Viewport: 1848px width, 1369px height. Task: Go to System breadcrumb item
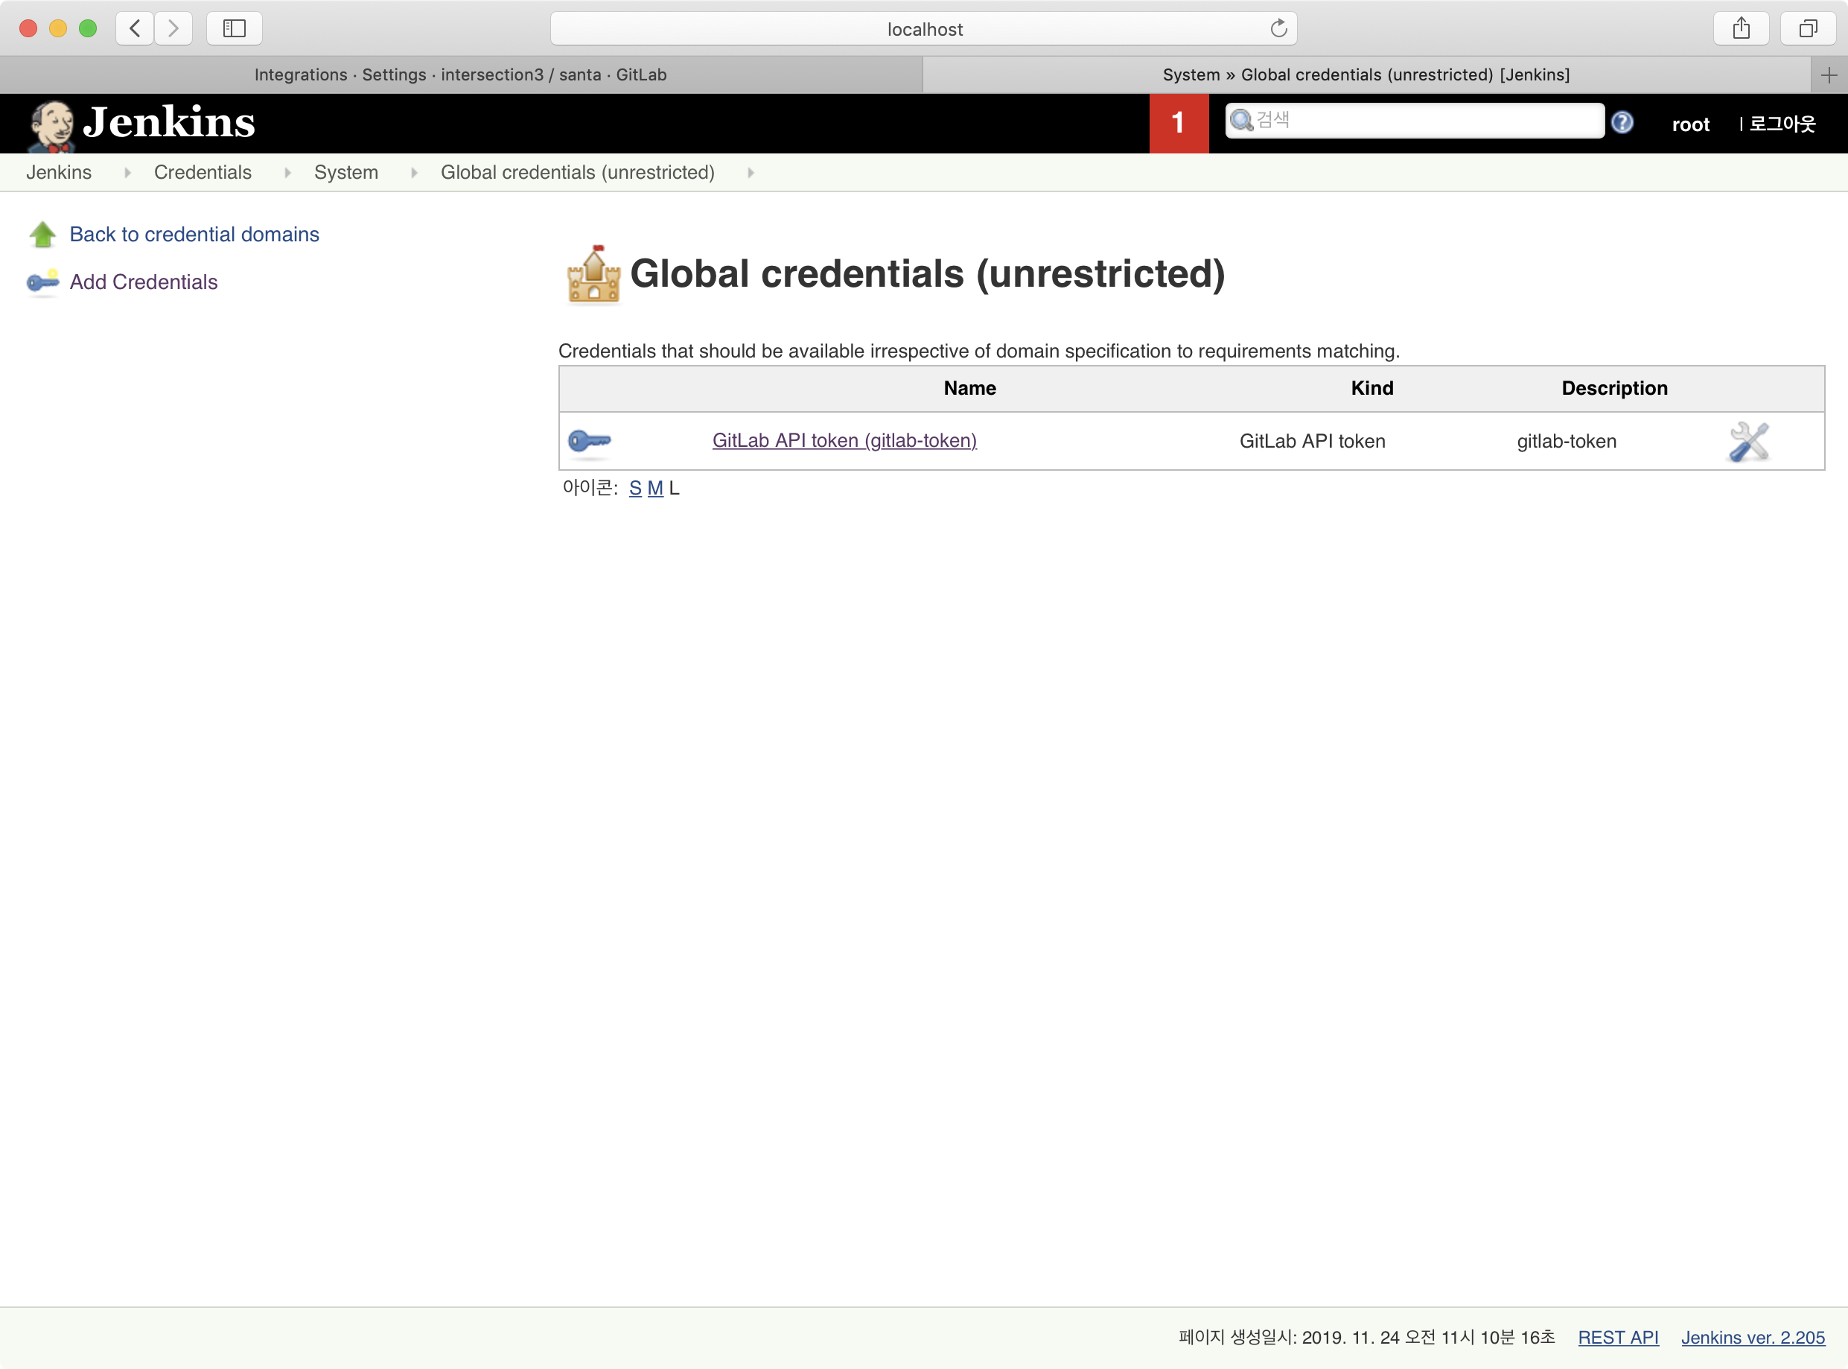pyautogui.click(x=345, y=172)
